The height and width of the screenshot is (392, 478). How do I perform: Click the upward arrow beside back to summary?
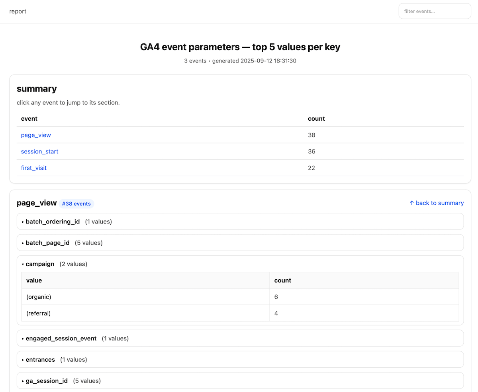[411, 203]
